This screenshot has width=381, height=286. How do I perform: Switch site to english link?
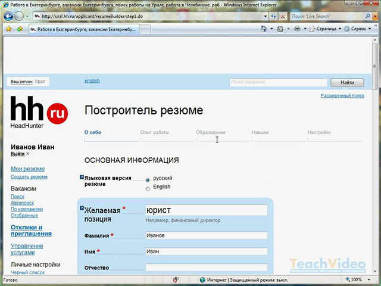pyautogui.click(x=92, y=81)
